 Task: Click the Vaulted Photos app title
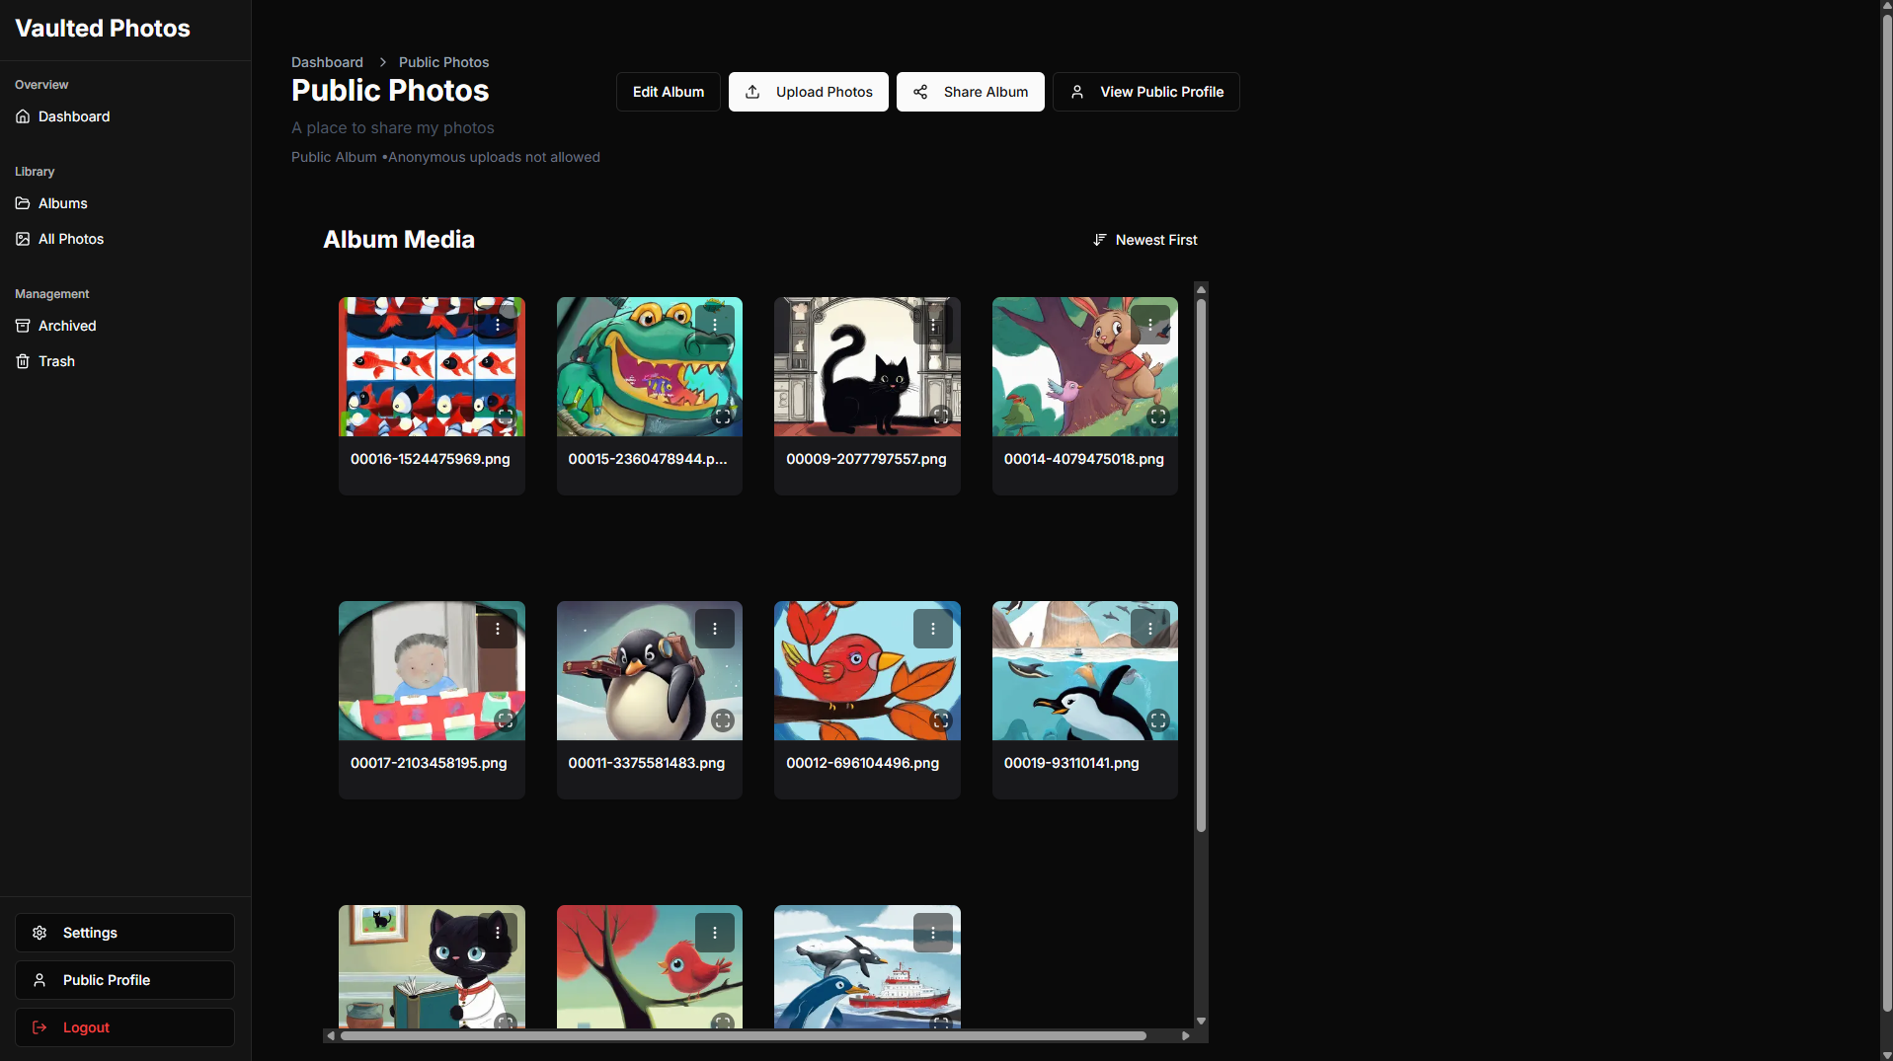tap(103, 29)
